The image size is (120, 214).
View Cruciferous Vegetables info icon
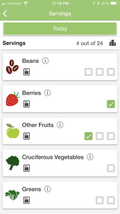click(90, 157)
